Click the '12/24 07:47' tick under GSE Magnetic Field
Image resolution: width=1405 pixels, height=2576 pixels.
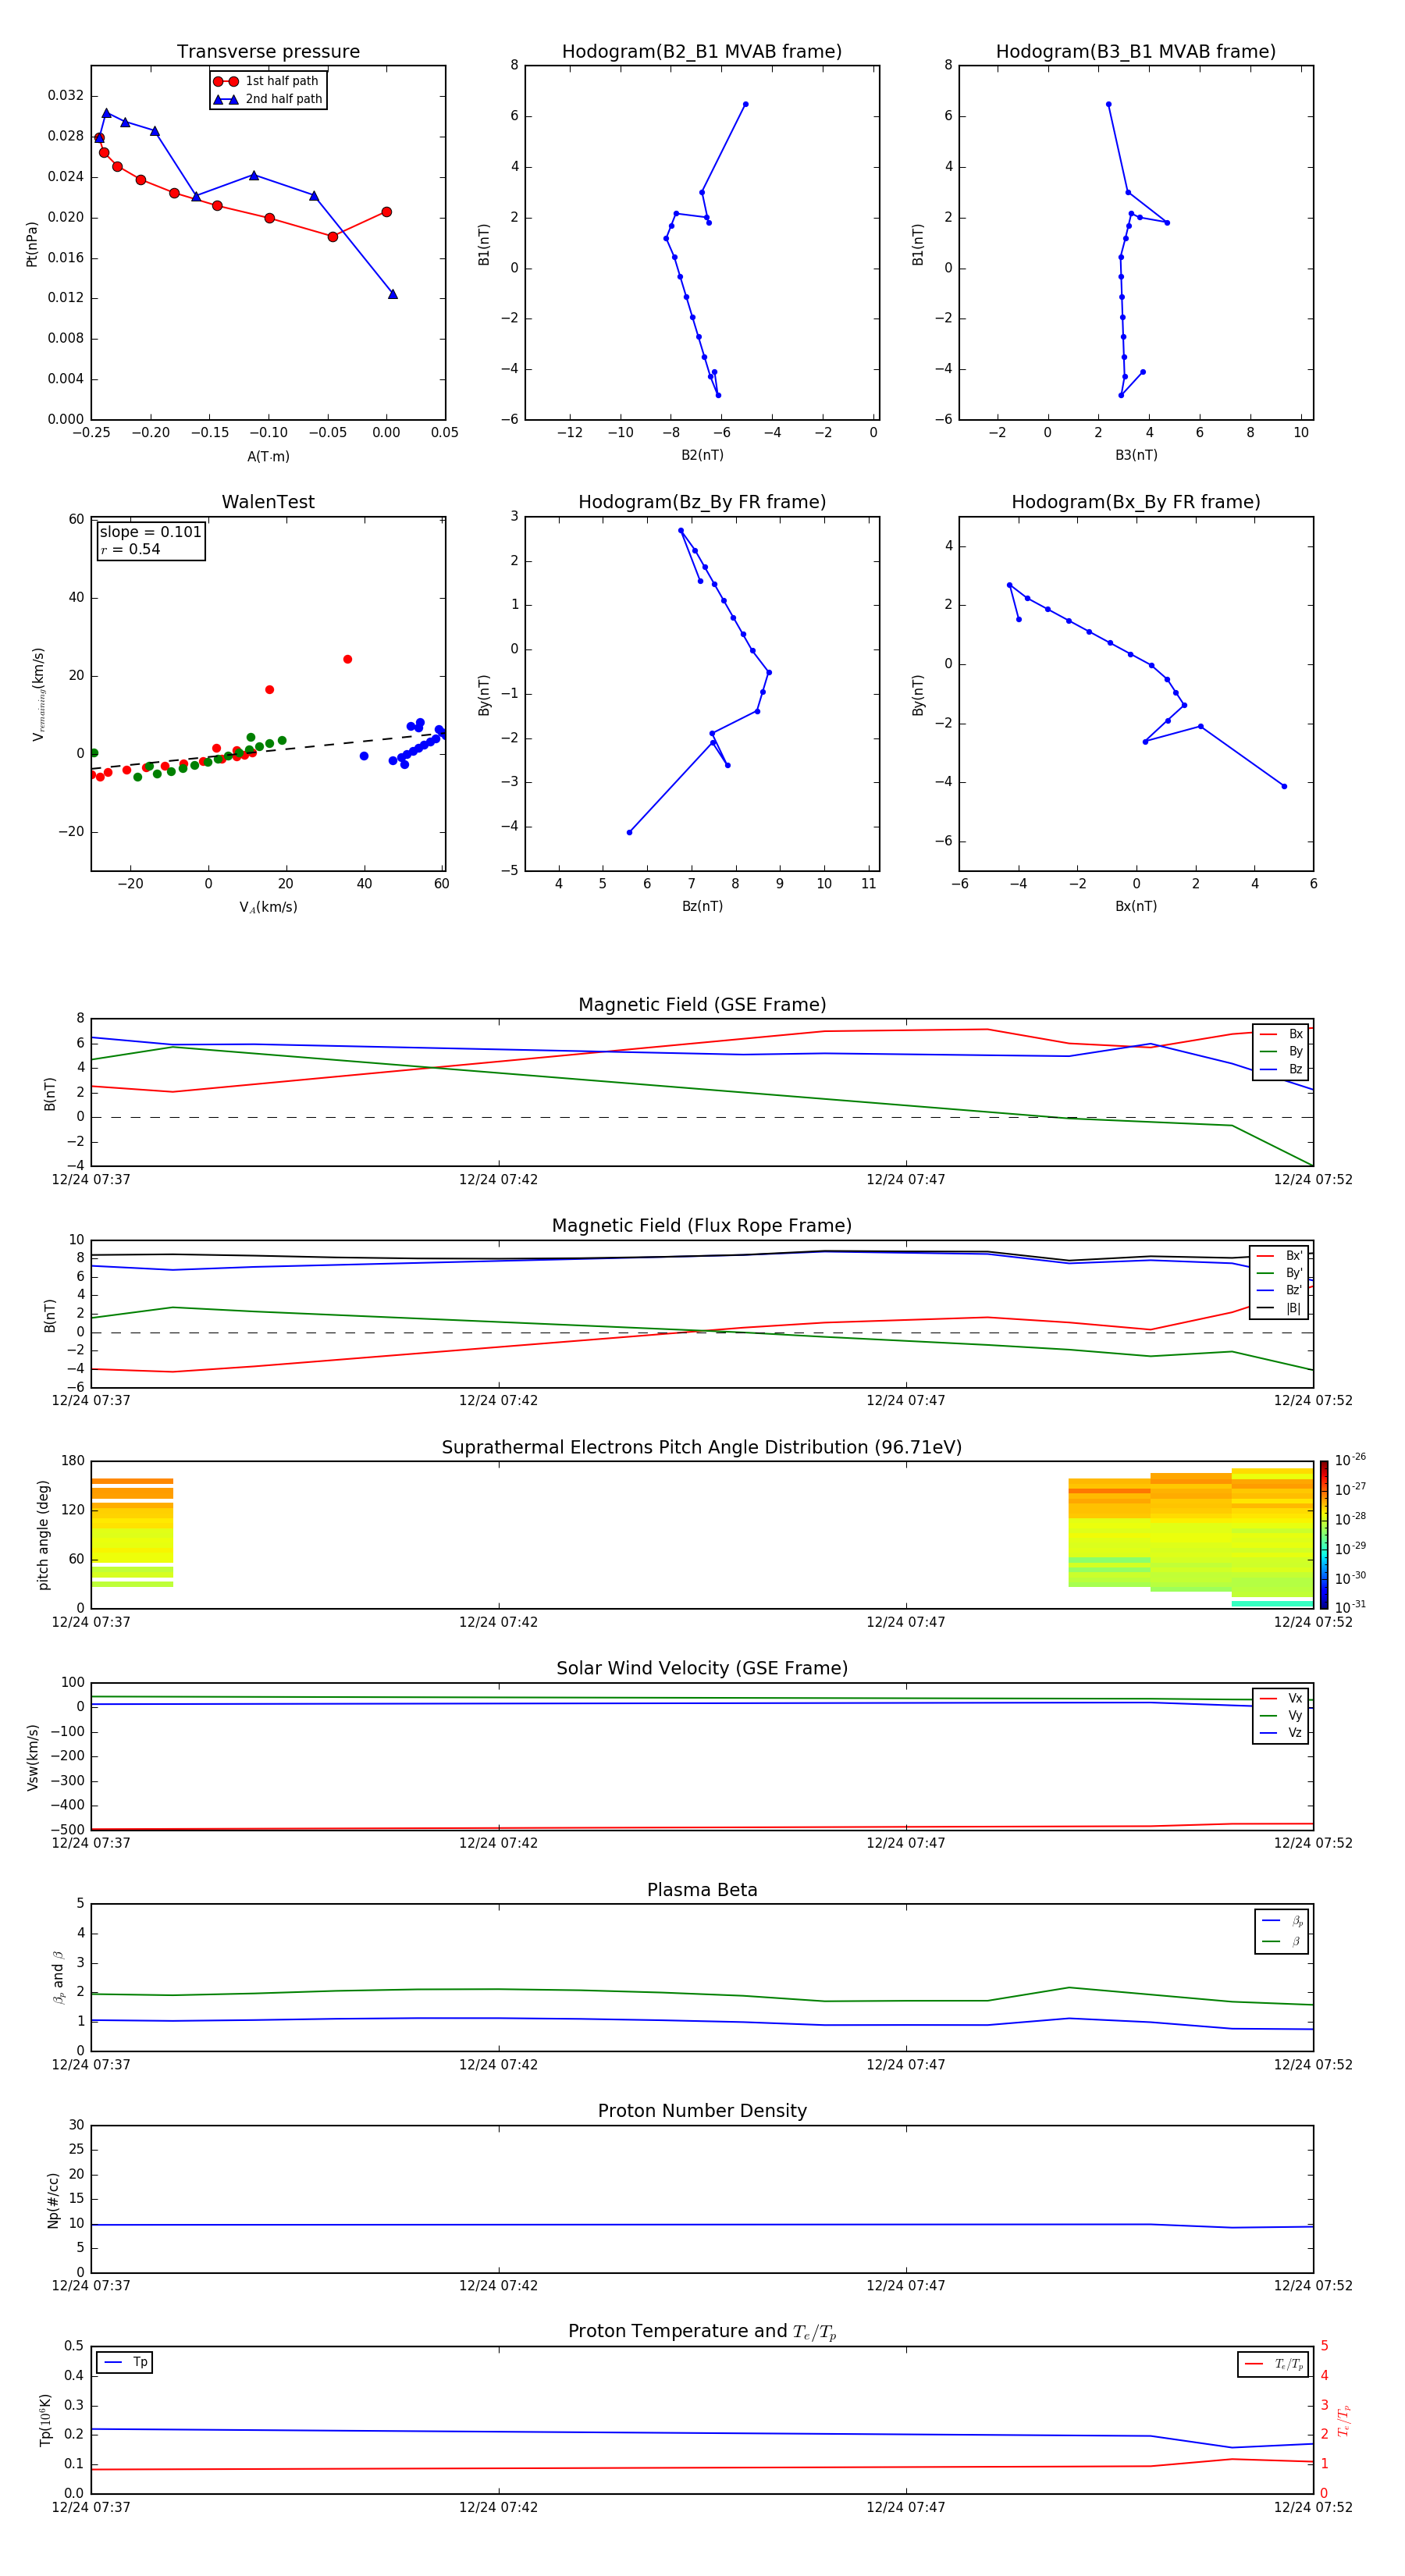click(905, 1180)
